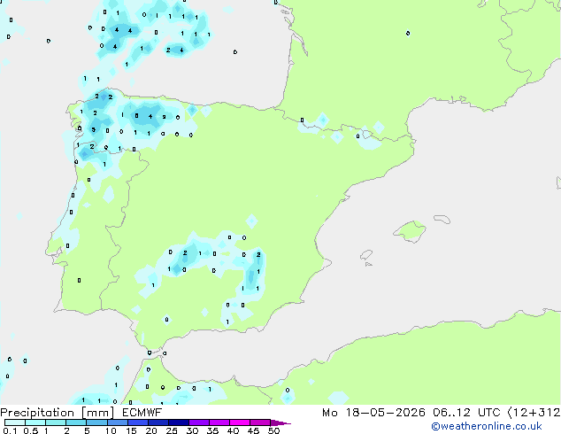Click the legend value '0.1'
The height and width of the screenshot is (434, 561).
click(x=10, y=430)
